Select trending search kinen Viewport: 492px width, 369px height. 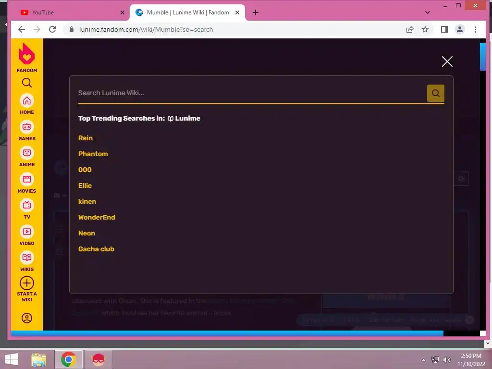[x=87, y=201]
